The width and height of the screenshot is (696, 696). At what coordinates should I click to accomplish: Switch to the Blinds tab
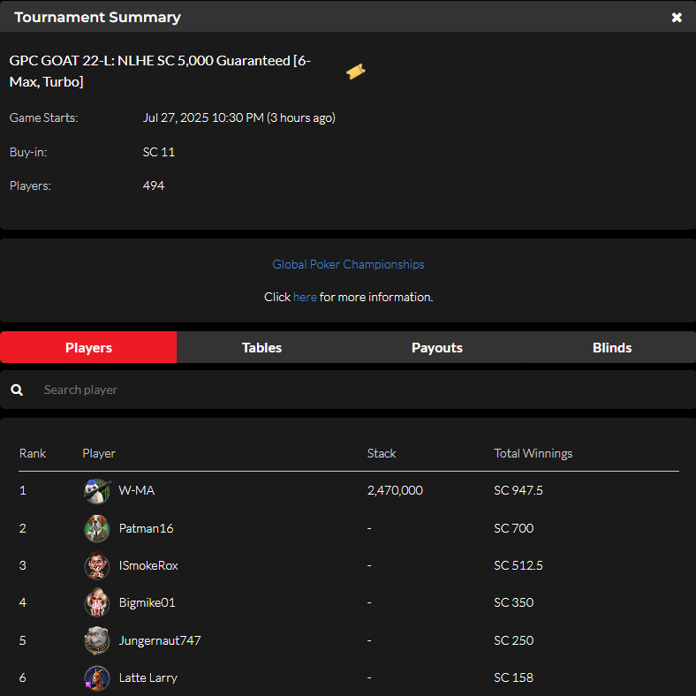pos(612,347)
